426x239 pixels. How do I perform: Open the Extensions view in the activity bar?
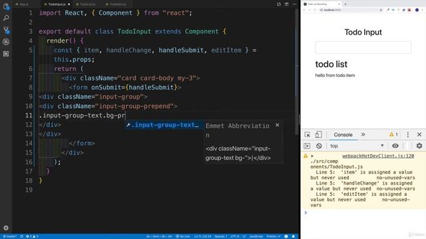tap(6, 54)
